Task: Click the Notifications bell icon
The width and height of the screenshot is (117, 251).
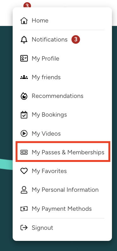Action: [x=24, y=40]
